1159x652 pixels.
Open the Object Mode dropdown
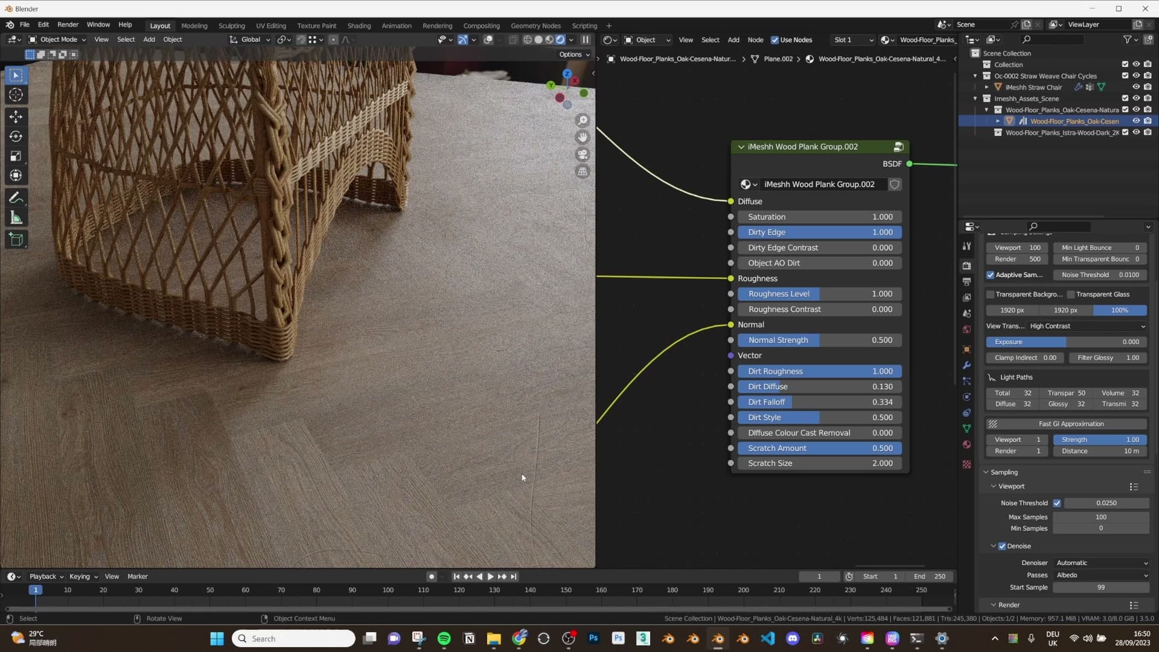57,40
